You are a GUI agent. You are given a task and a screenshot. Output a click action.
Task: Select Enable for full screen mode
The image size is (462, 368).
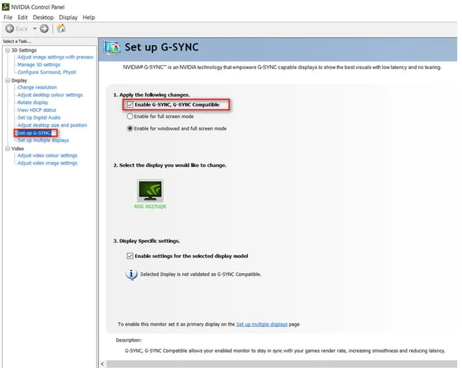point(130,116)
